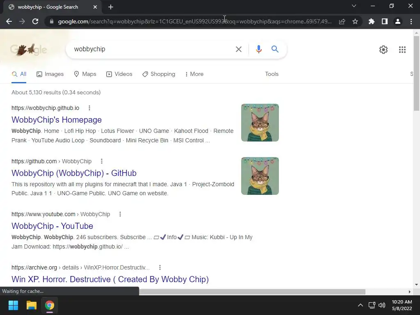Switch to Images results
The height and width of the screenshot is (315, 420).
click(x=50, y=74)
